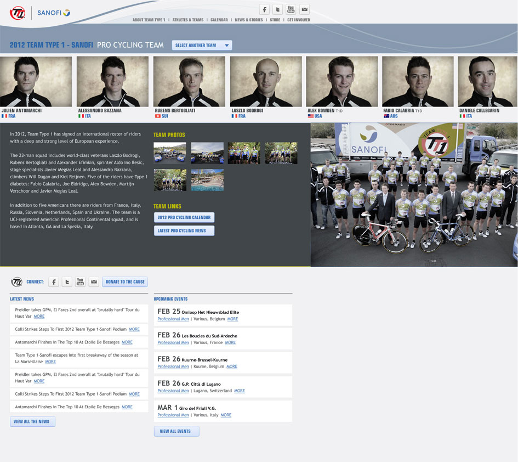Open News & Stories menu
This screenshot has width=518, height=462.
click(x=249, y=20)
